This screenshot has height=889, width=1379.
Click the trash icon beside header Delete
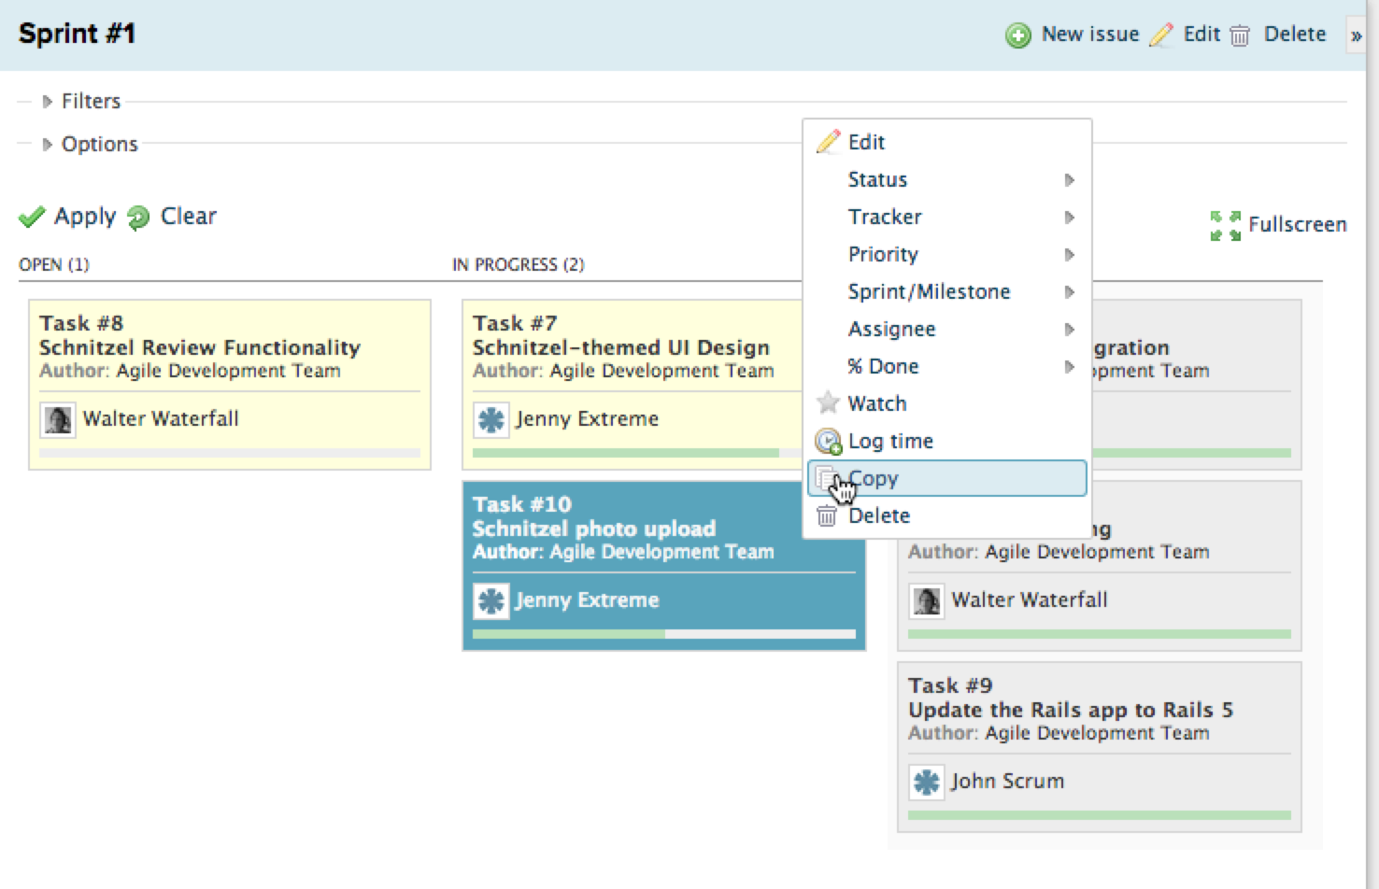pos(1240,35)
